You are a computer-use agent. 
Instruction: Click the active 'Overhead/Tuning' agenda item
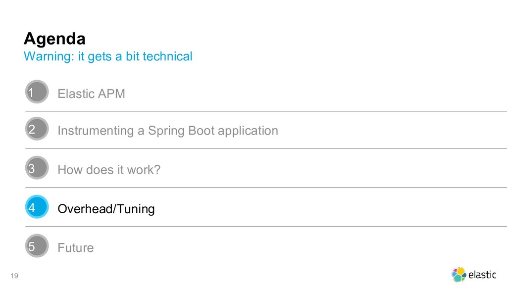(x=106, y=209)
